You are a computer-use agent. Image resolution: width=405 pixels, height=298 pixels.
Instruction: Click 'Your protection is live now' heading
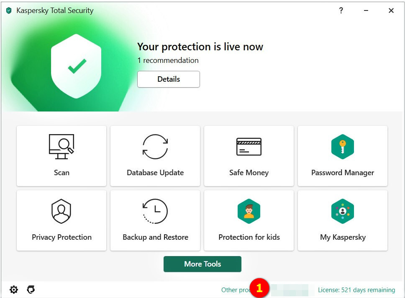coord(200,47)
